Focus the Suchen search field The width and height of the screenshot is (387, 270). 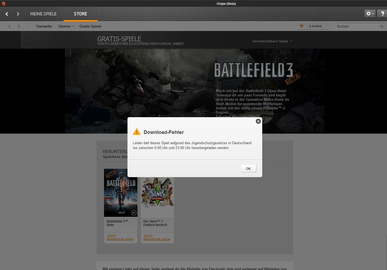coord(357,26)
